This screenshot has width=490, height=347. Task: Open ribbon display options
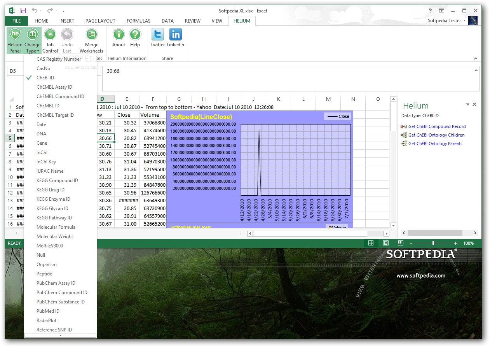pyautogui.click(x=441, y=11)
